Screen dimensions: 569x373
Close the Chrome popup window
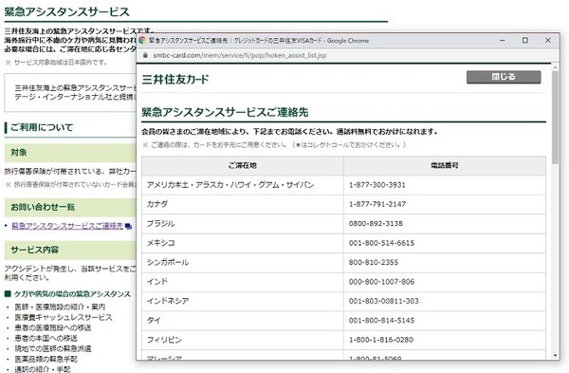point(548,40)
